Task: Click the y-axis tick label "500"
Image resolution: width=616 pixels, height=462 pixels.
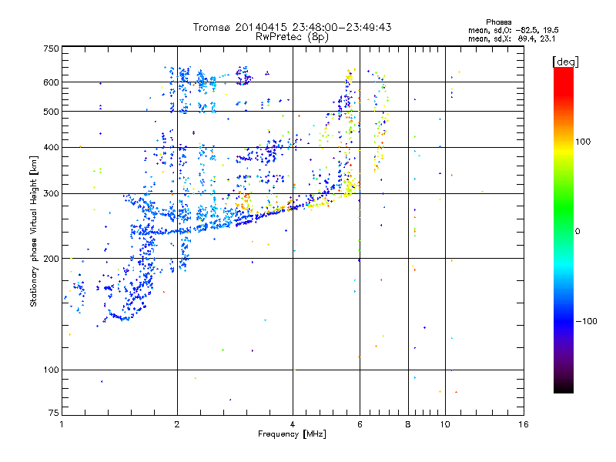Action: [52, 111]
